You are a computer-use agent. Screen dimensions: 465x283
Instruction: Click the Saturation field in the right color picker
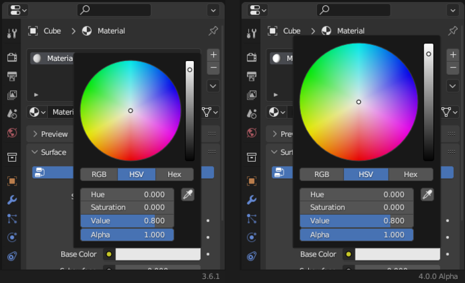[x=356, y=207]
